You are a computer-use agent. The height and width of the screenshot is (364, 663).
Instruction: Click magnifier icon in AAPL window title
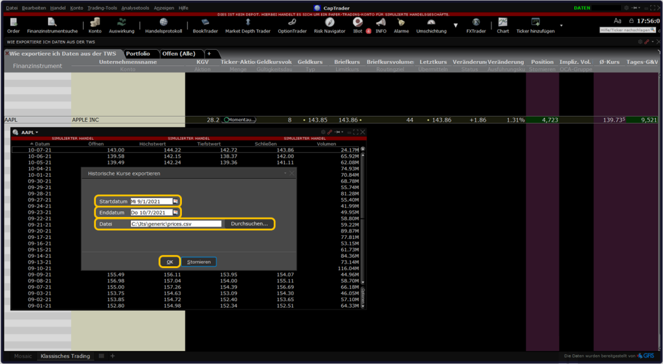16,132
